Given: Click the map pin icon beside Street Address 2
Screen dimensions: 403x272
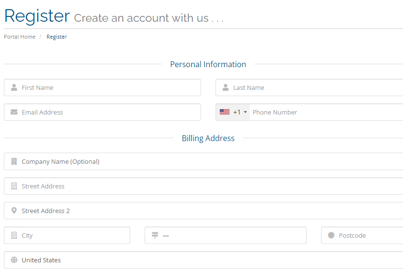Looking at the screenshot, I should 14,211.
